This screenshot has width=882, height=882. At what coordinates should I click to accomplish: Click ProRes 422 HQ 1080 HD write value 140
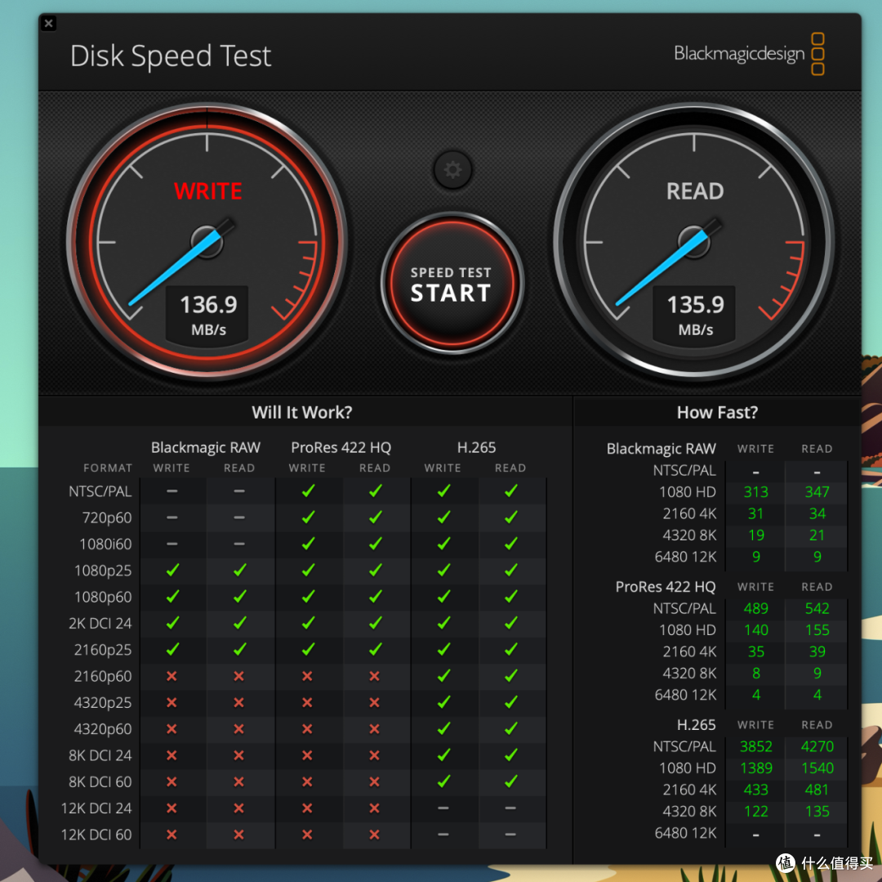756,630
